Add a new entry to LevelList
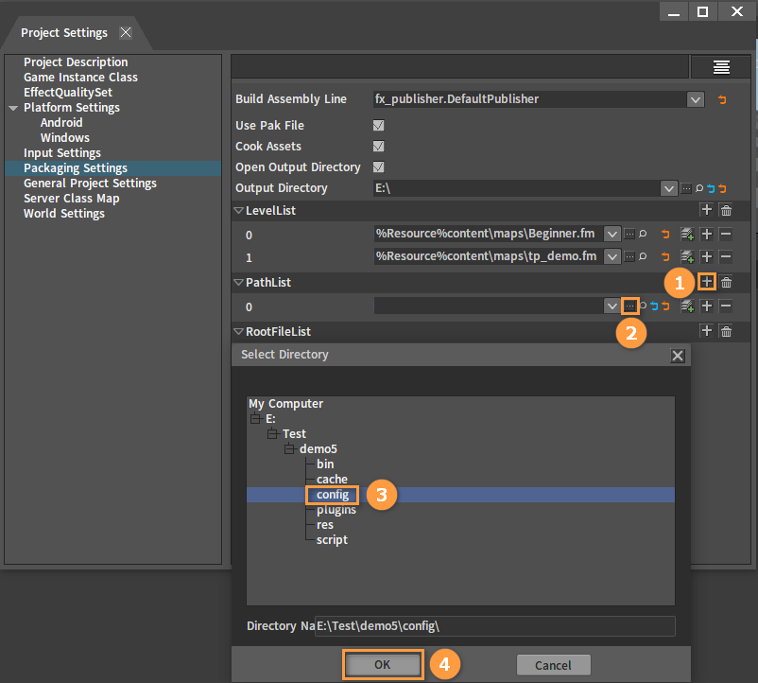758x683 pixels. pos(706,210)
